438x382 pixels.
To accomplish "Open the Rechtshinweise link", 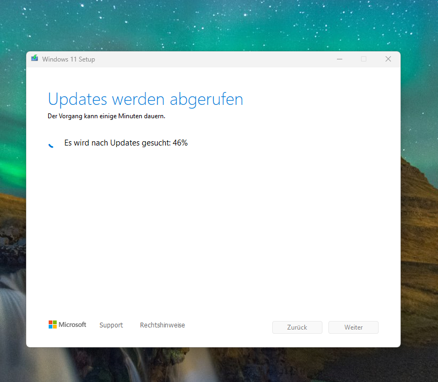I will coord(162,325).
